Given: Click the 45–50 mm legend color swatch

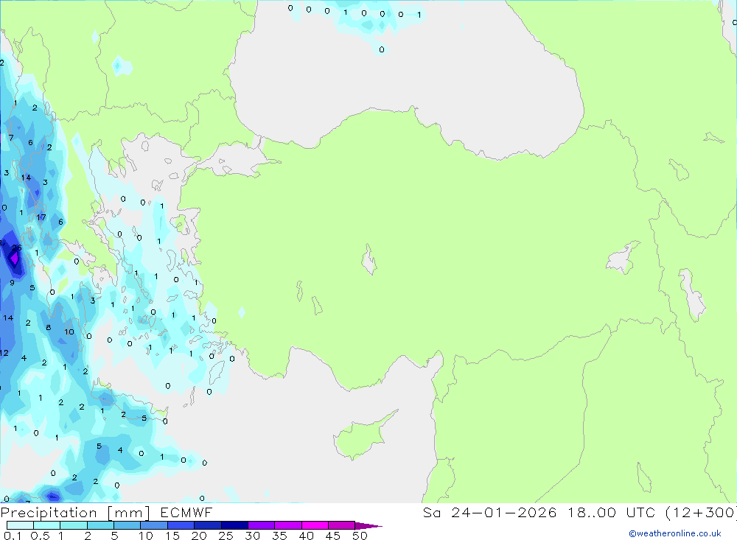Looking at the screenshot, I should click(x=342, y=525).
